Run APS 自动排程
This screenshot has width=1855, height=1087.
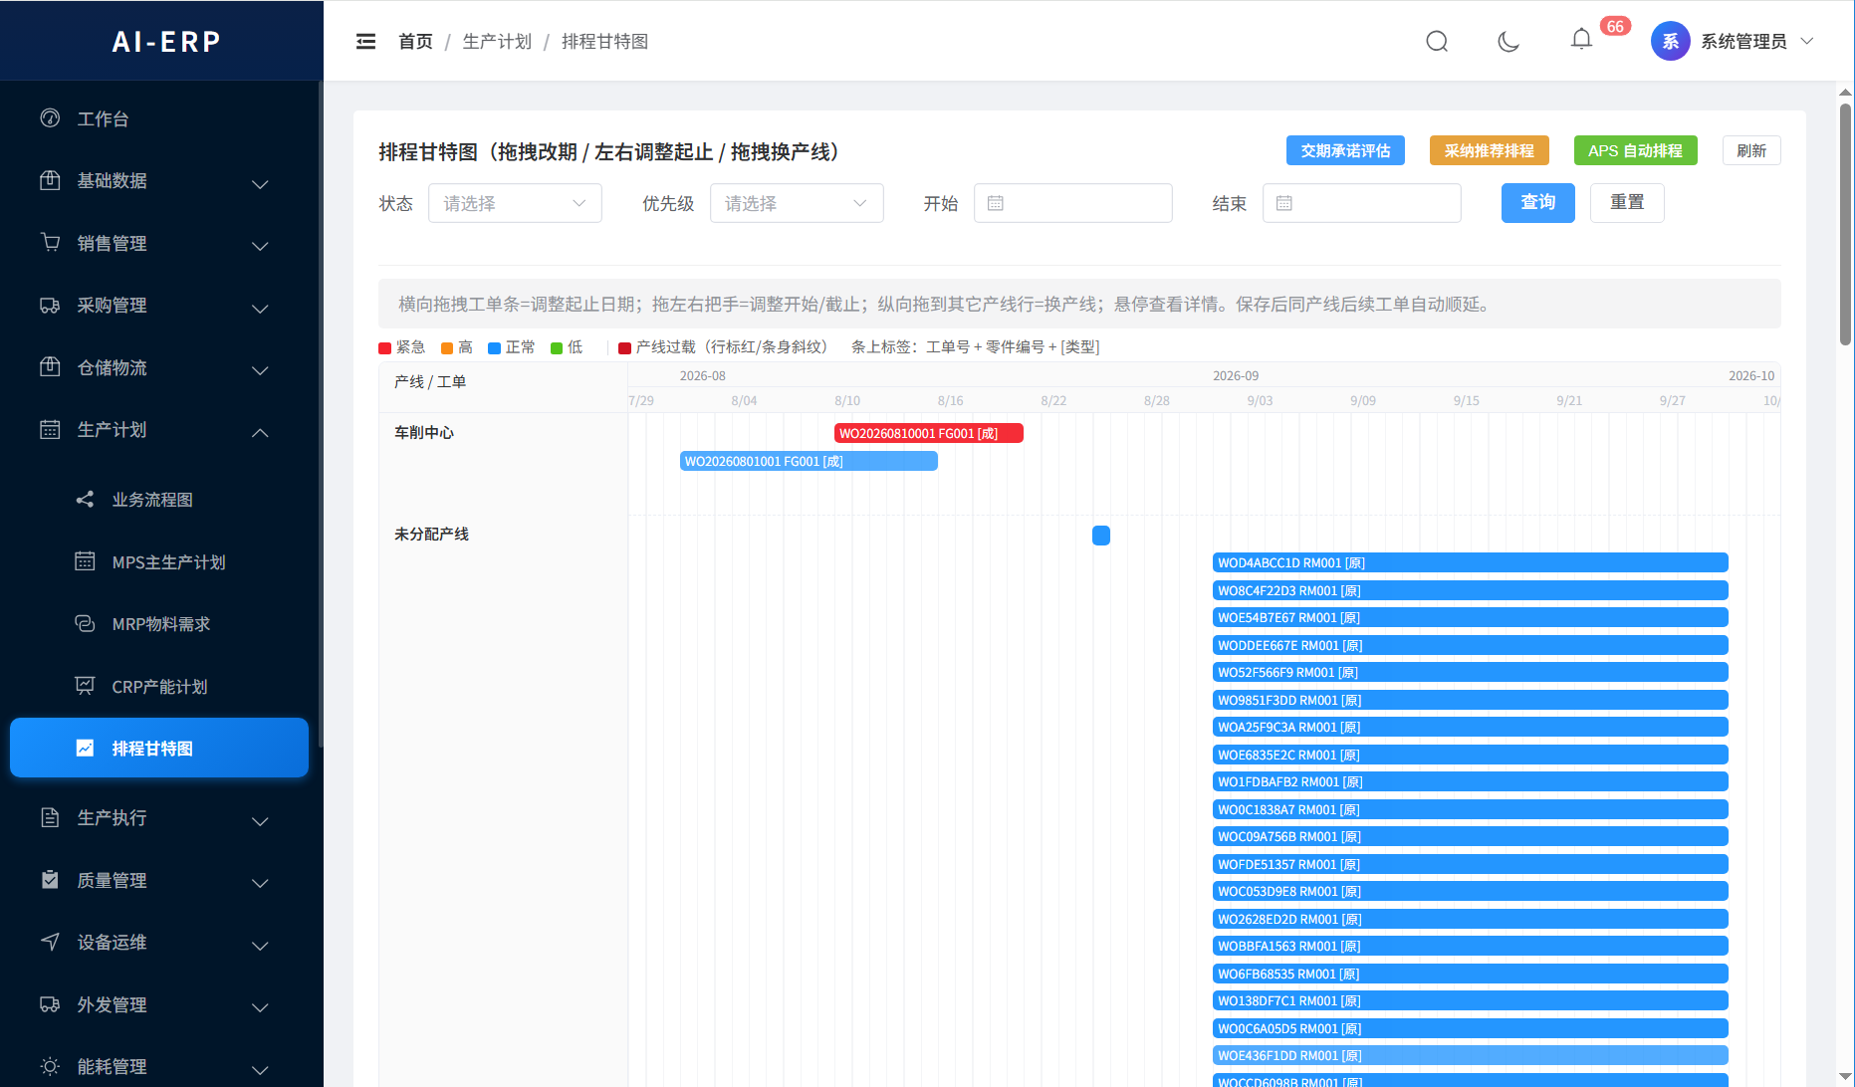[x=1635, y=150]
